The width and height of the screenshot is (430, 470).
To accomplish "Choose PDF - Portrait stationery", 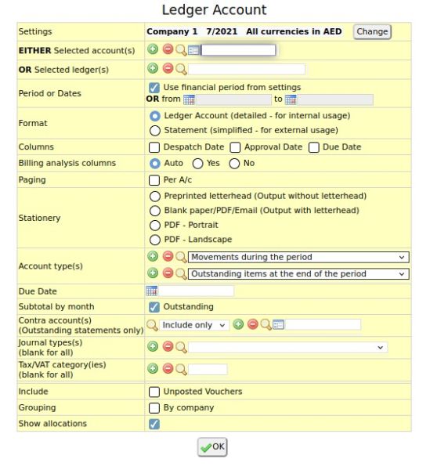I will (x=155, y=226).
